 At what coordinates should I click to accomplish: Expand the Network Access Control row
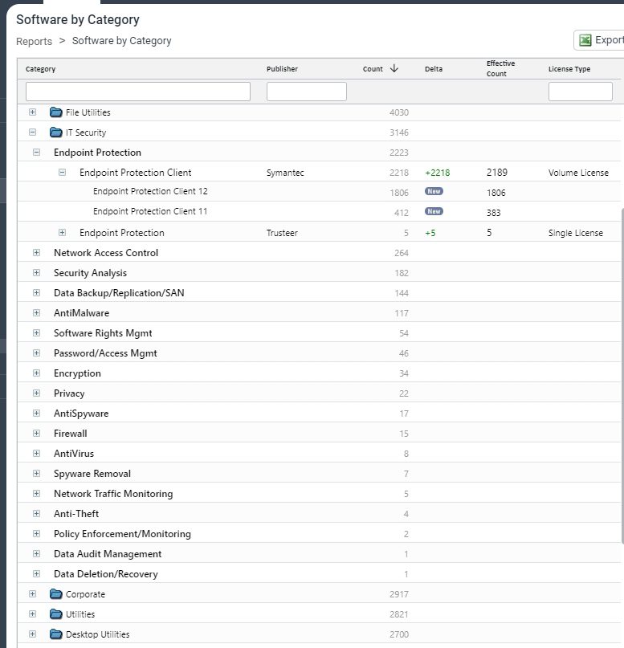coord(36,252)
